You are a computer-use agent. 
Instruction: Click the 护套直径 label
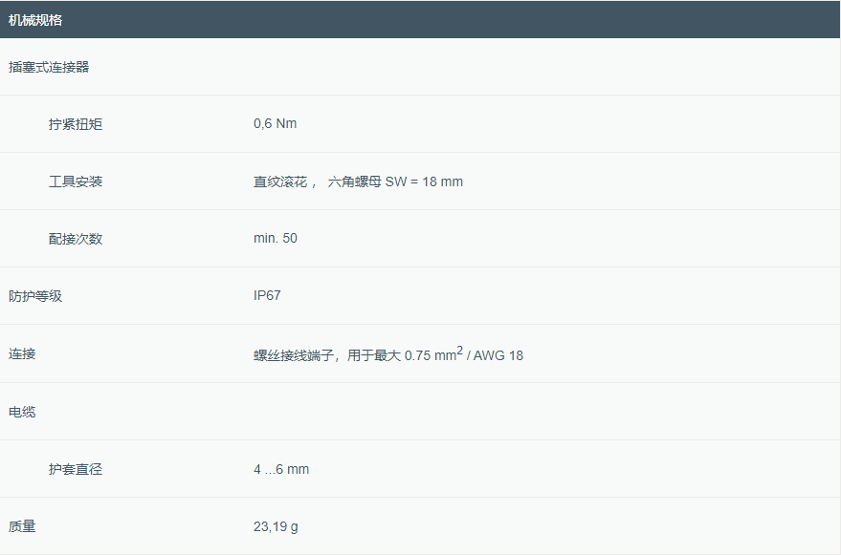point(76,469)
